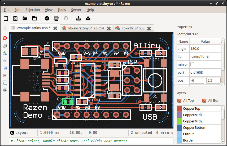Click the Name column header

[x=183, y=42]
